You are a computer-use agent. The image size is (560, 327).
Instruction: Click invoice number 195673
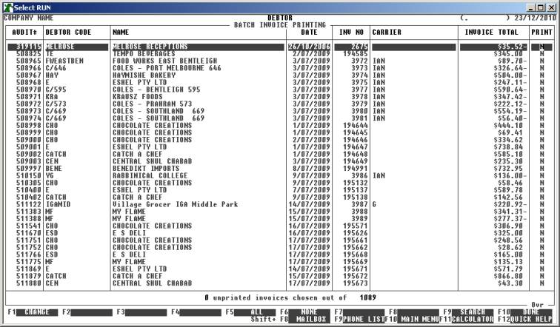(356, 283)
